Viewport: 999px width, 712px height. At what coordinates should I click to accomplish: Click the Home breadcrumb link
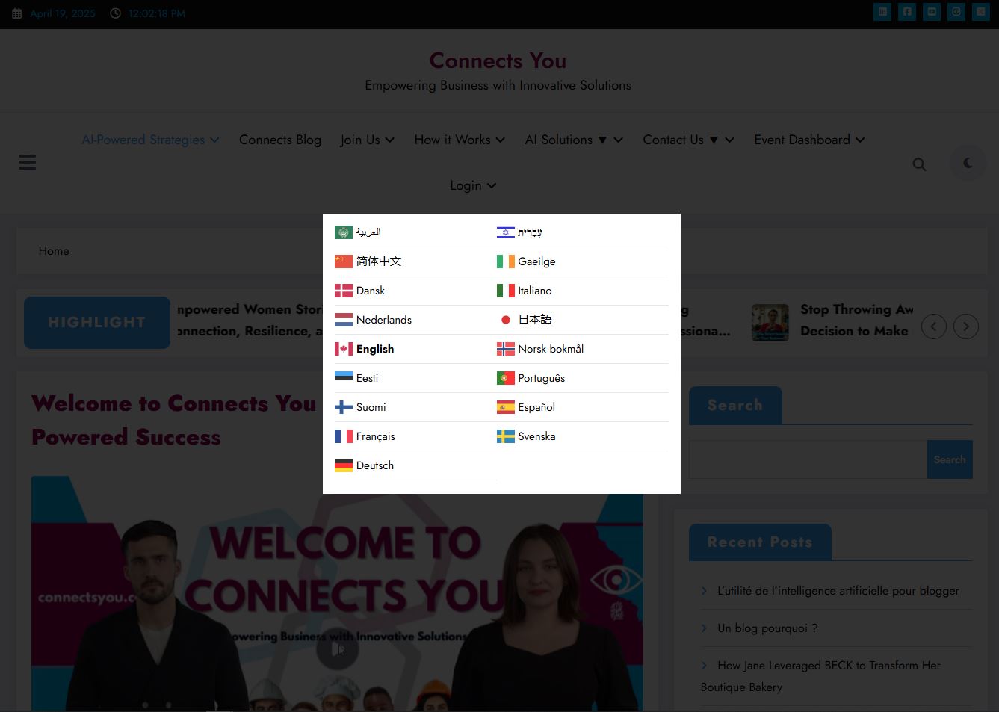pyautogui.click(x=54, y=251)
